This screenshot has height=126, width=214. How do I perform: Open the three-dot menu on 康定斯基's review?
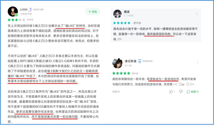point(197,62)
